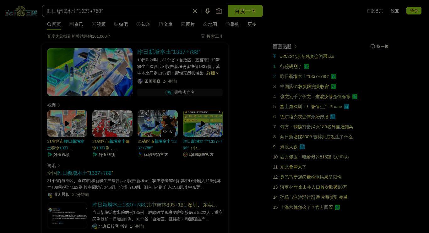
Task: Clear the search box text
Action: (x=195, y=11)
